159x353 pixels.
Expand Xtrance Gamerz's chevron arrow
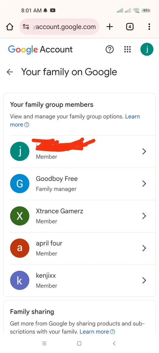tap(144, 216)
